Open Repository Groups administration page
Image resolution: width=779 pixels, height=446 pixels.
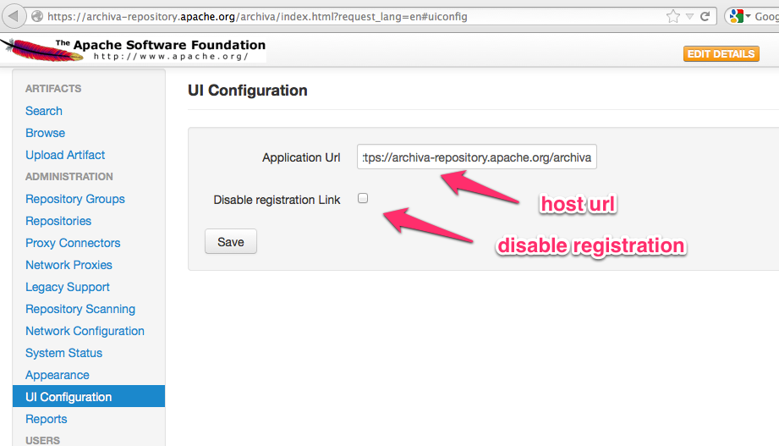coord(75,199)
